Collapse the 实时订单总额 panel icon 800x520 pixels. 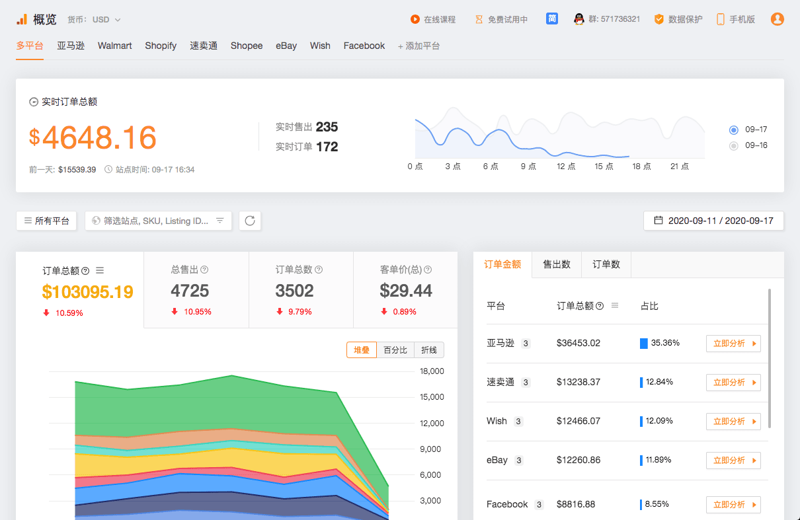34,102
